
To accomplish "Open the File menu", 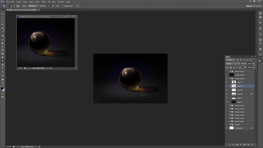I will pyautogui.click(x=8, y=2).
